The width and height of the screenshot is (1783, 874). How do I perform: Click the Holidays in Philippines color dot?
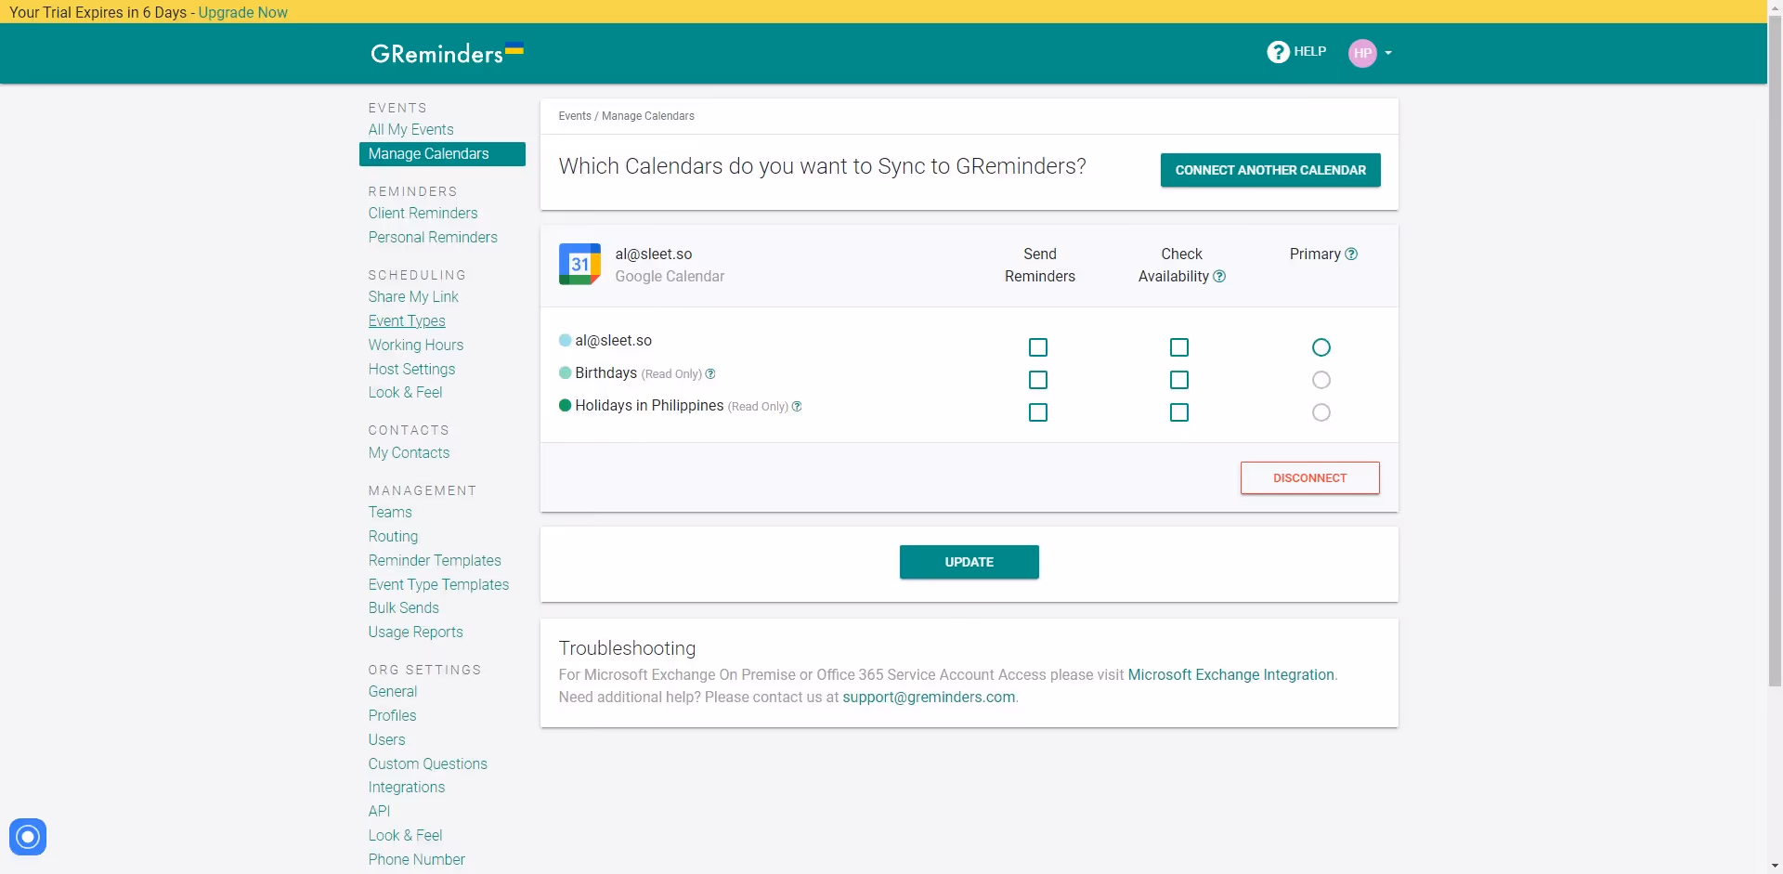coord(565,406)
